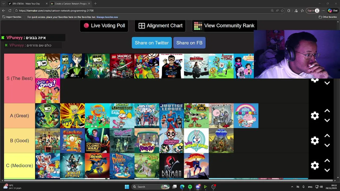Open the Alignment Chart

160,26
